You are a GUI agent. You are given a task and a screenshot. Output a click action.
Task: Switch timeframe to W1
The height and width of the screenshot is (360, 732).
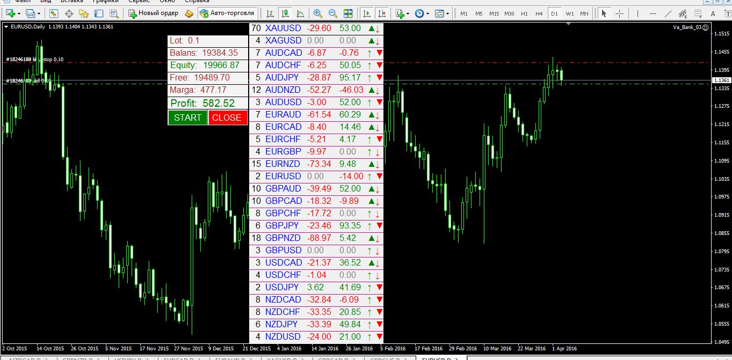[x=570, y=13]
